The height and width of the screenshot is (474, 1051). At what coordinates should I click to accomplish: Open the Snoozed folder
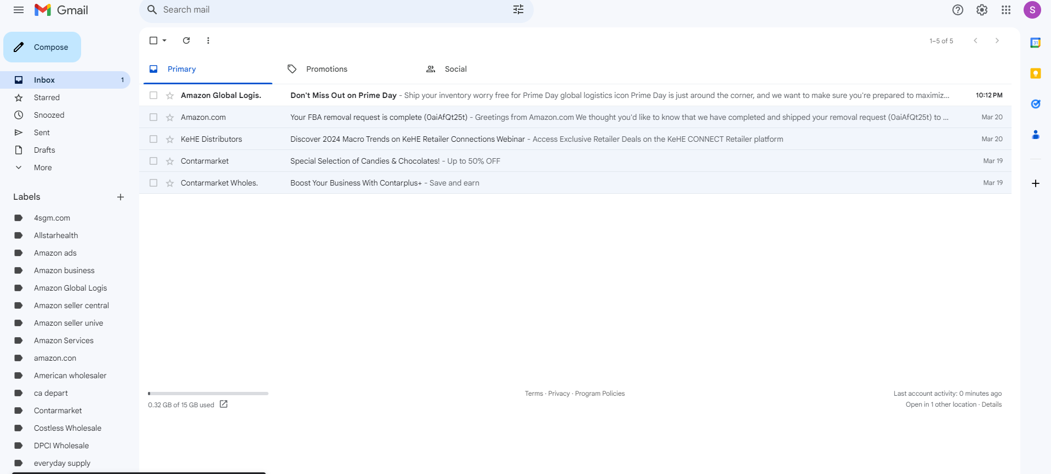(x=65, y=115)
